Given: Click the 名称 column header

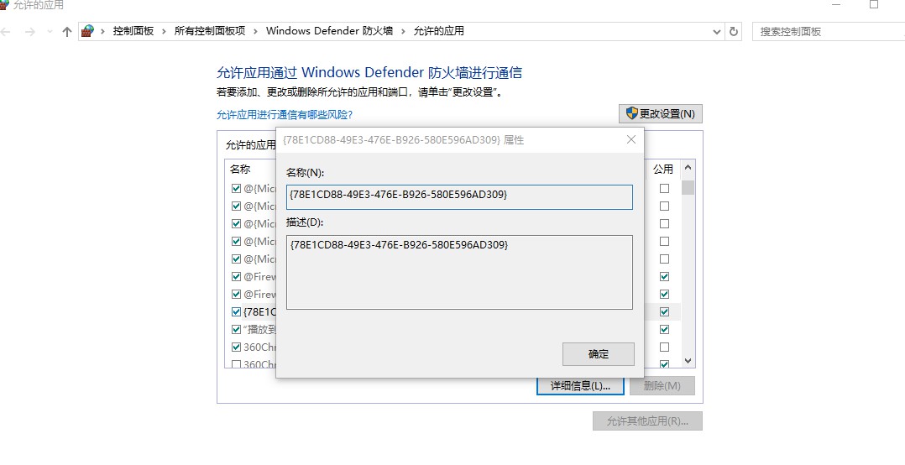Looking at the screenshot, I should click(240, 169).
